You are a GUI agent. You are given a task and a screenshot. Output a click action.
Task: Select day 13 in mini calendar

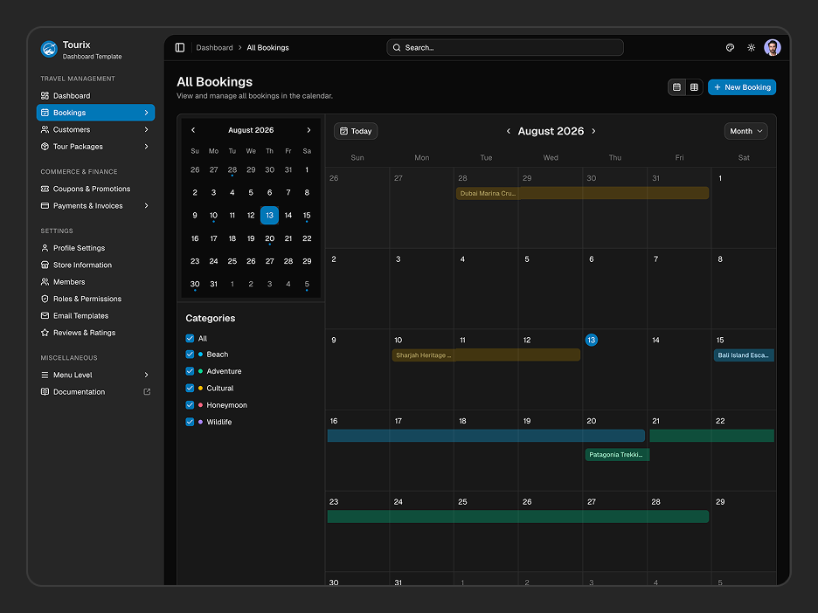coord(270,216)
